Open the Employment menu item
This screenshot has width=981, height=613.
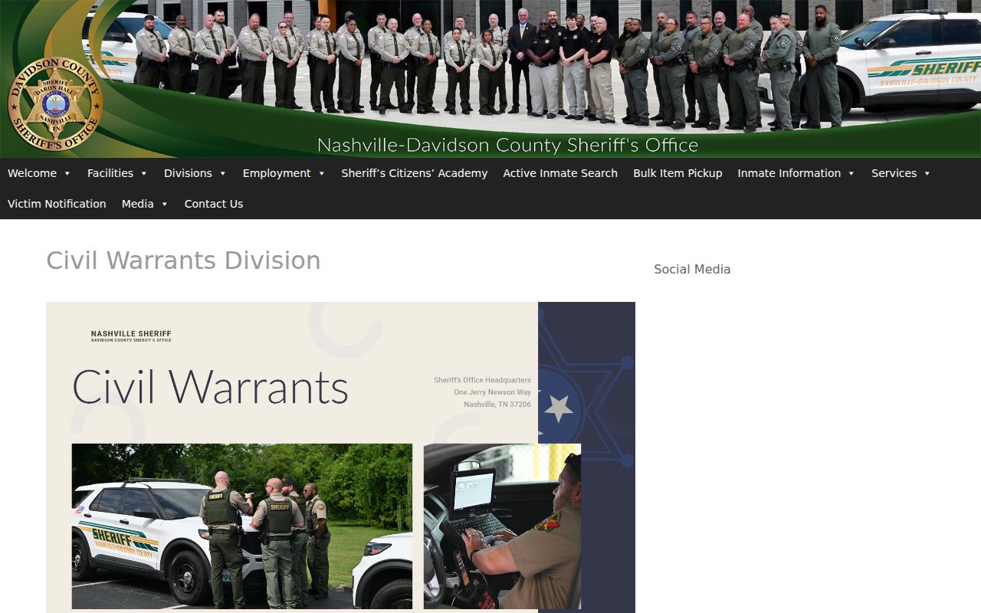pos(277,173)
